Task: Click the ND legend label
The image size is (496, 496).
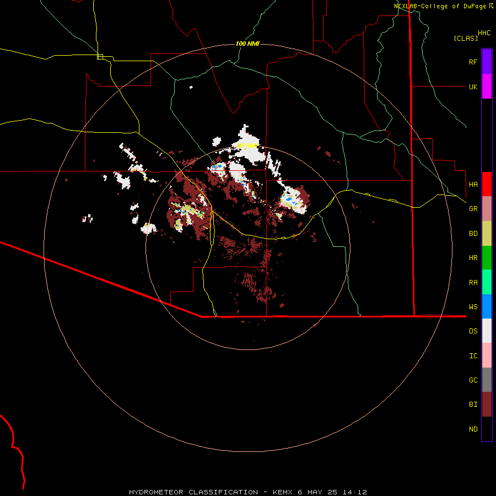Action: click(x=473, y=429)
